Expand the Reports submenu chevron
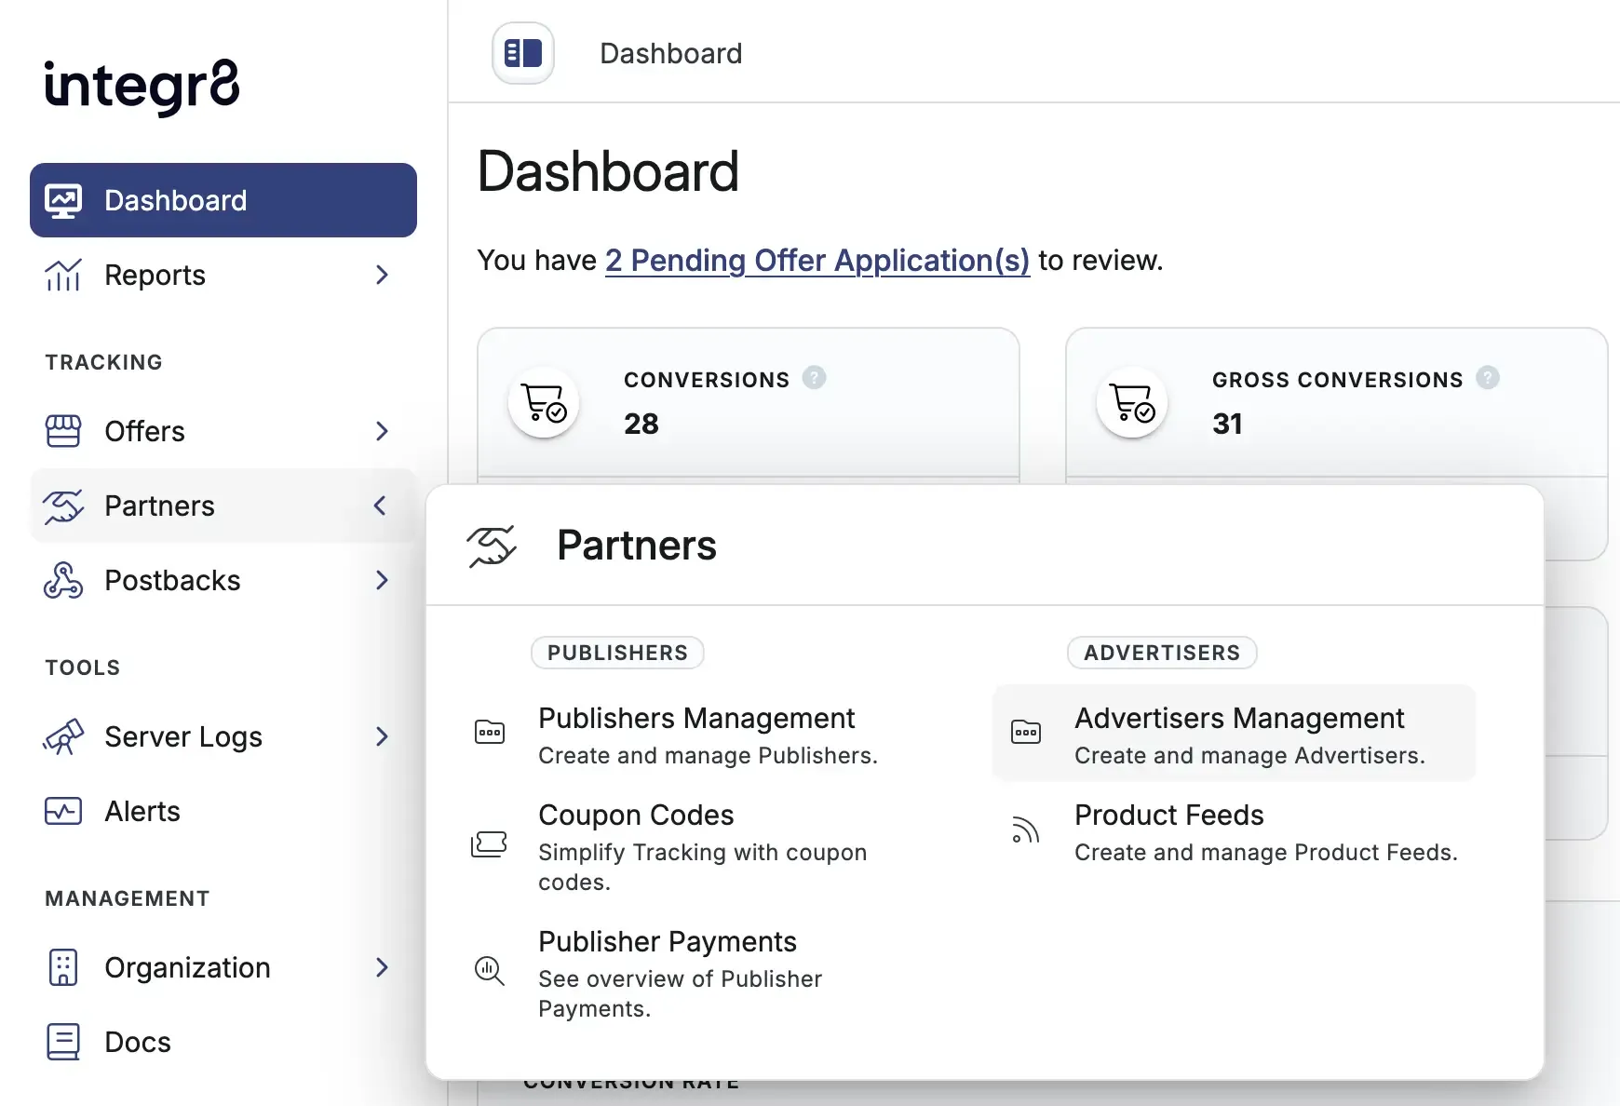This screenshot has height=1106, width=1620. tap(381, 275)
